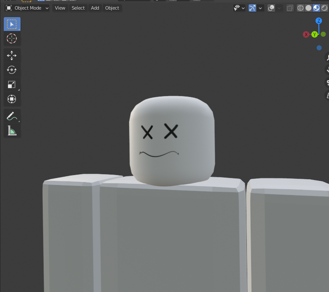Click the bright green Y axis handle

point(314,35)
